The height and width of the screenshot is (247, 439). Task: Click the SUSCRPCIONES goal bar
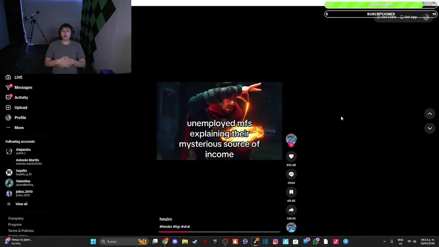[381, 14]
